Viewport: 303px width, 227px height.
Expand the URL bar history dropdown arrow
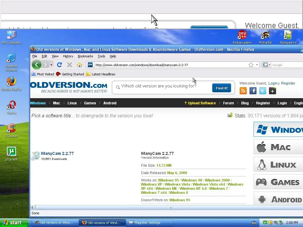point(257,65)
